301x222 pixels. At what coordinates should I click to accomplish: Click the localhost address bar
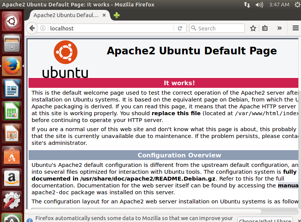[x=111, y=28]
